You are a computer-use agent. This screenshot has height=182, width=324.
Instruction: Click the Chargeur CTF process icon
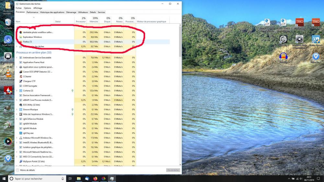click(21, 81)
